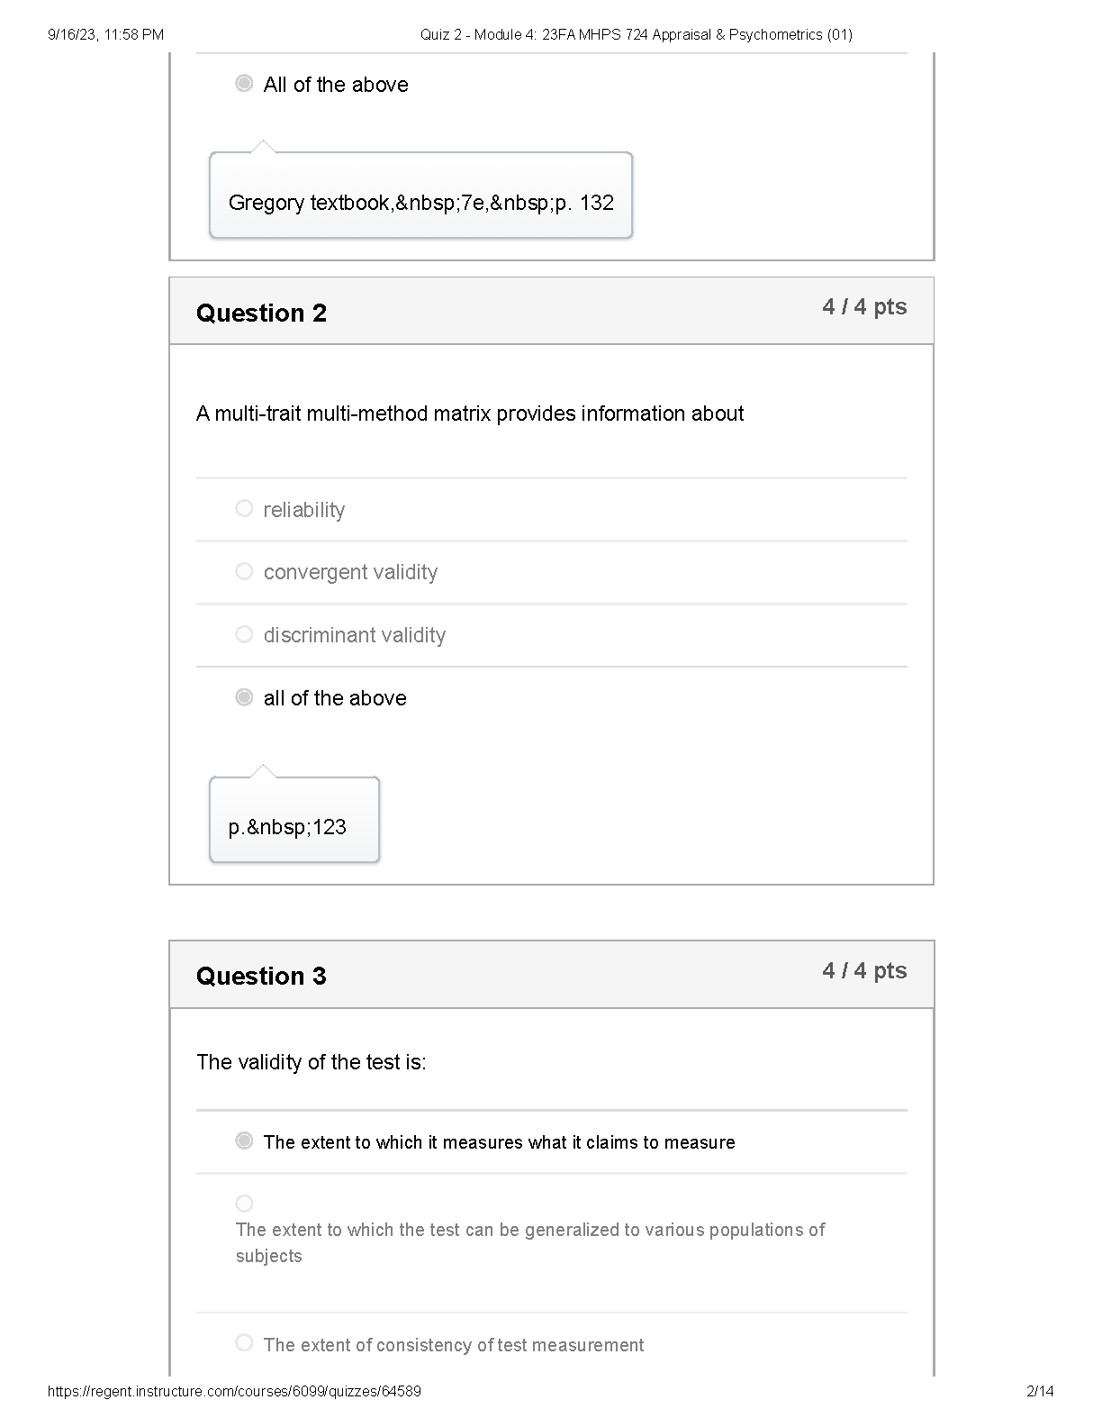Viewport: 1102px width, 1427px height.
Task: Open the regent.instructure.com quiz URL in footer
Action: 234,1392
